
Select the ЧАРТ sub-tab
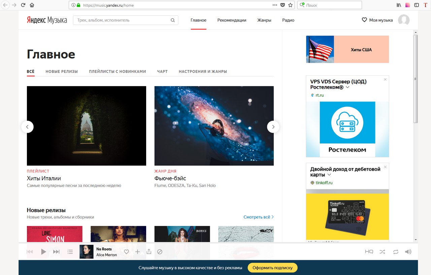[x=162, y=71]
